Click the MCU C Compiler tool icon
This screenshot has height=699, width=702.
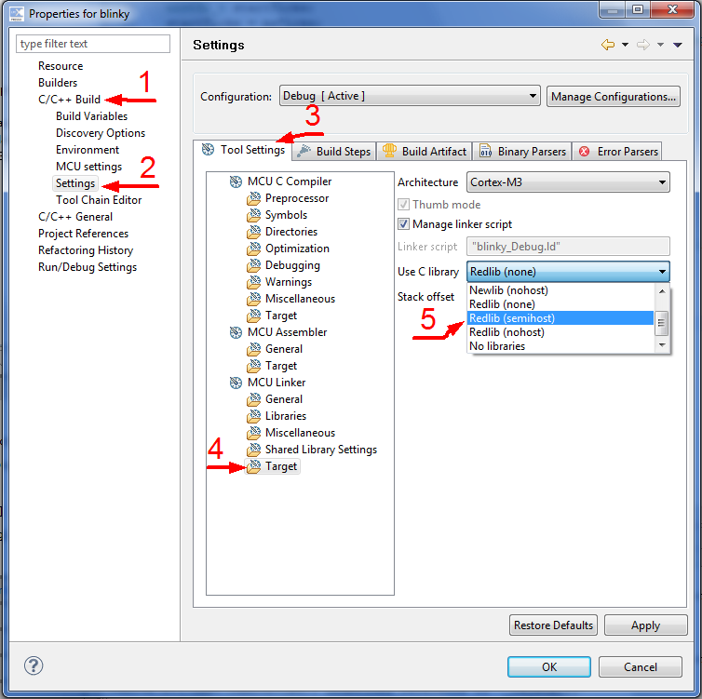coord(236,181)
